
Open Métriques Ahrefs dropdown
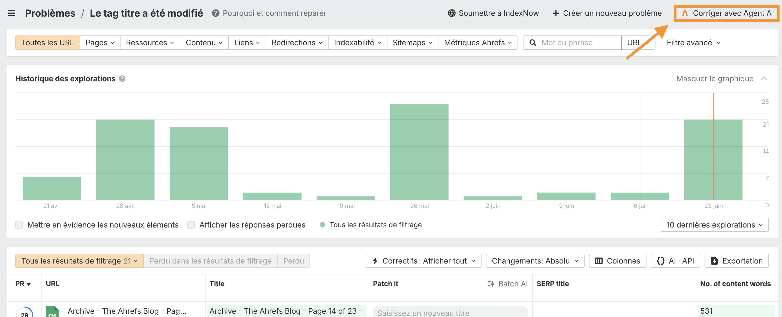click(x=478, y=43)
